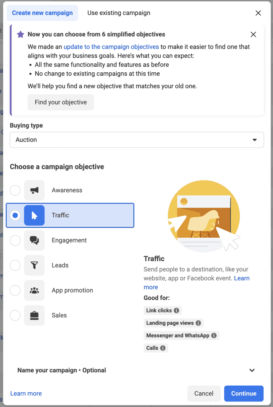This screenshot has height=407, width=273.
Task: Switch to the Create new campaign tab
Action: click(x=42, y=13)
